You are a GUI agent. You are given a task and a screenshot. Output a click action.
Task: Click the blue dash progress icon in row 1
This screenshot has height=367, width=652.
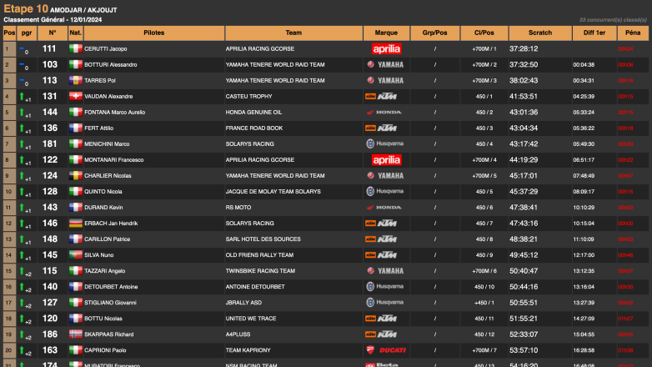[22, 48]
